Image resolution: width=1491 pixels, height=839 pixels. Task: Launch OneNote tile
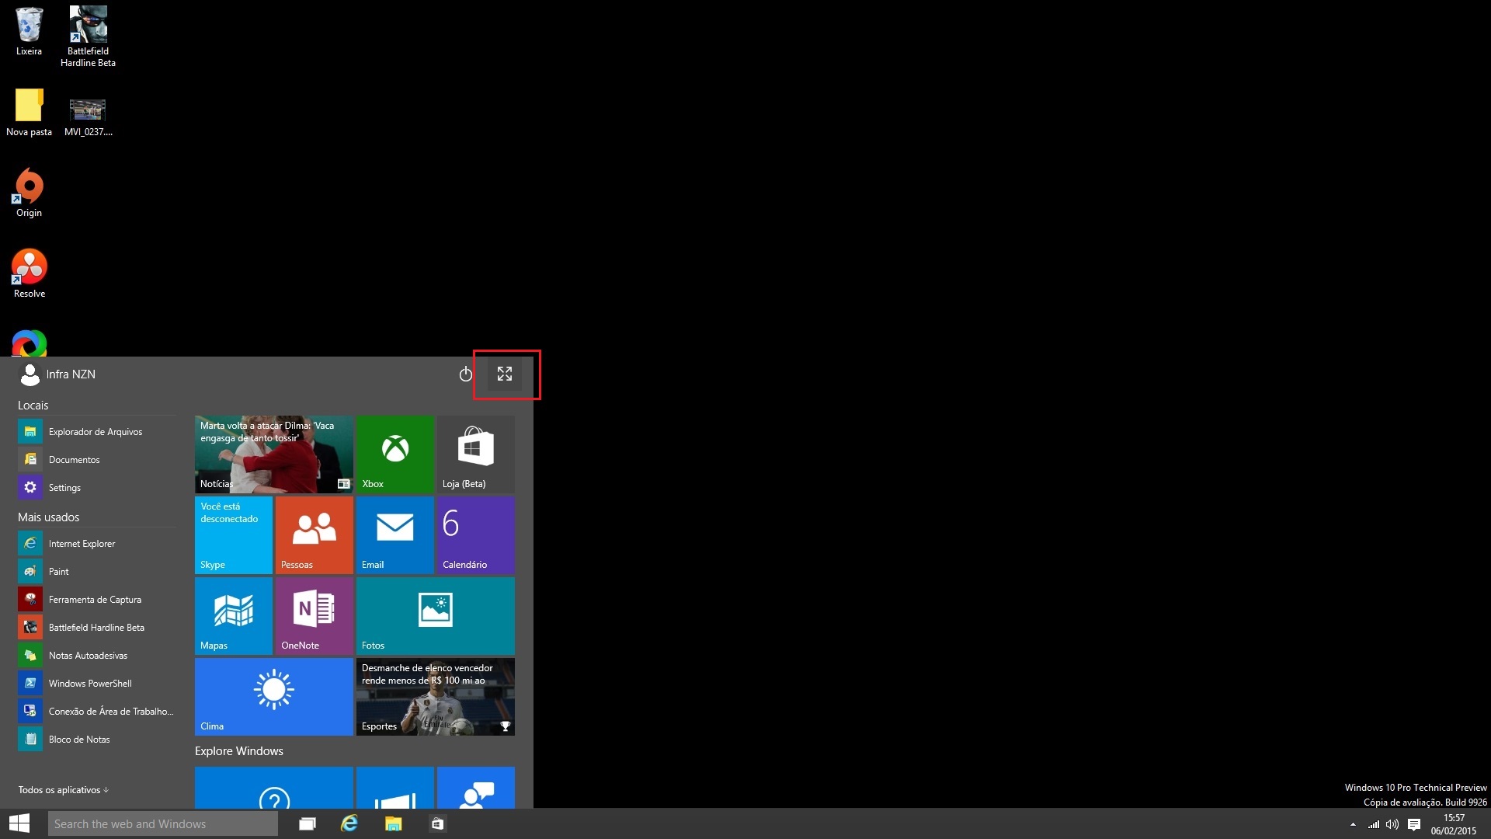314,616
